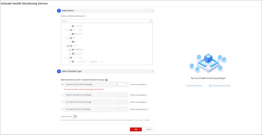The image size is (262, 135).
Task: Select the Network Camera Annual Package radio
Action: tap(62, 95)
